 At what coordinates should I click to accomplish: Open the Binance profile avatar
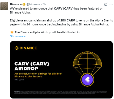pyautogui.click(x=4, y=6)
